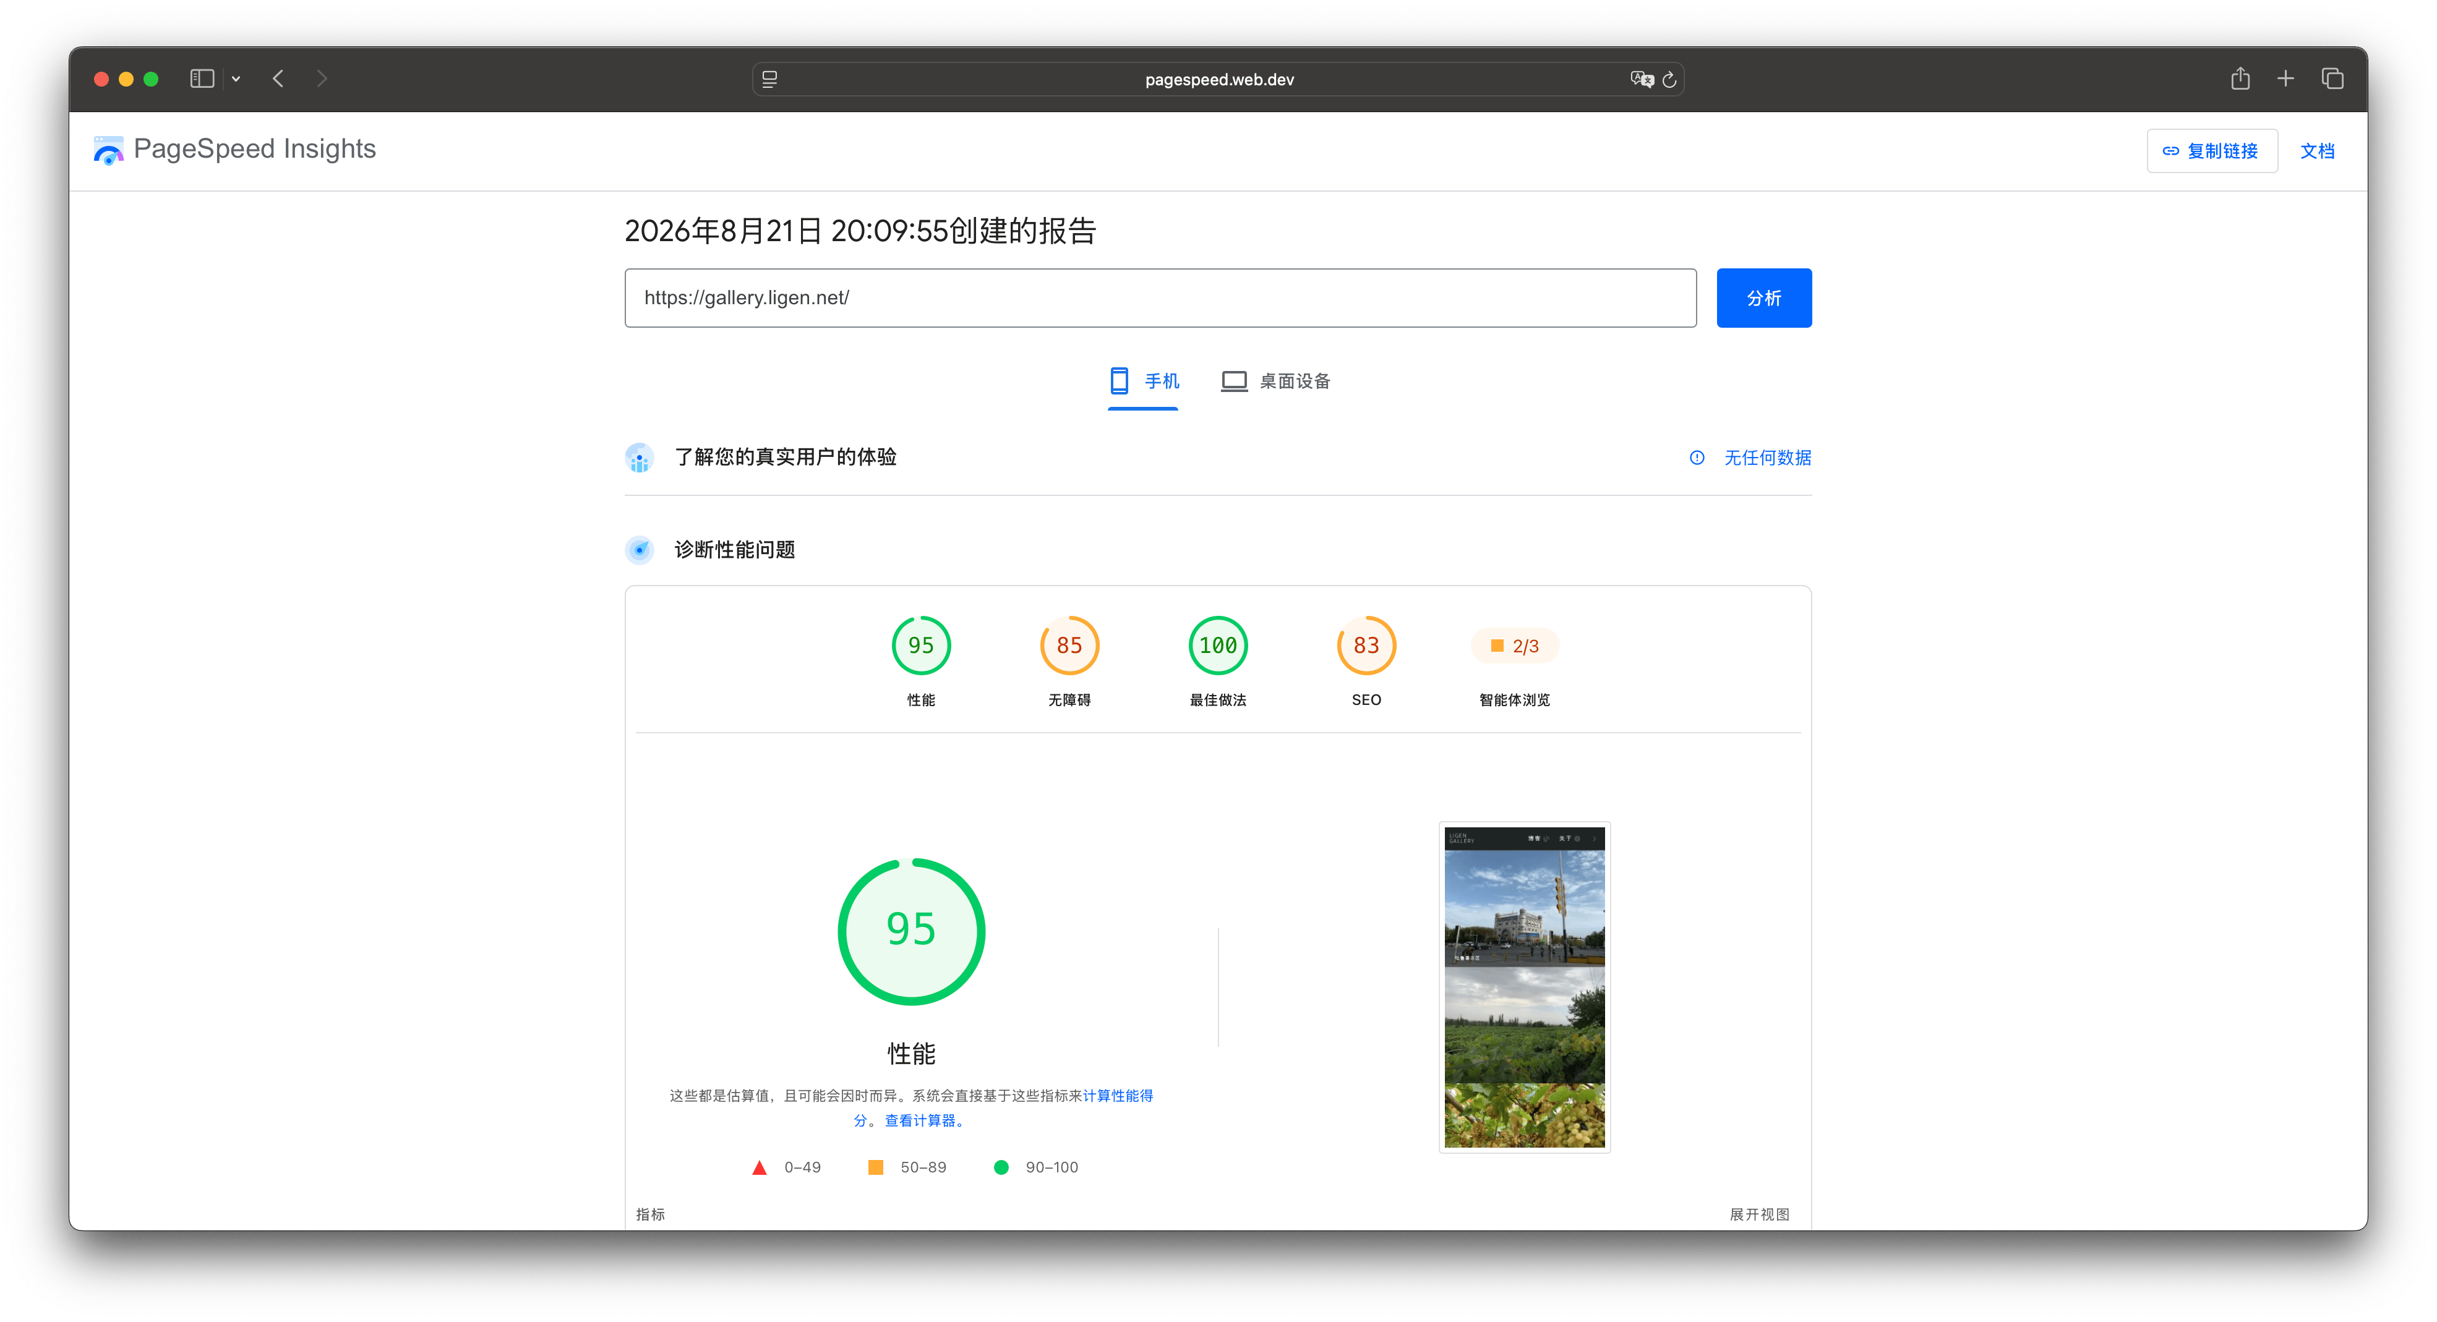
Task: Open the sidebar options dropdown chevron
Action: click(x=236, y=79)
